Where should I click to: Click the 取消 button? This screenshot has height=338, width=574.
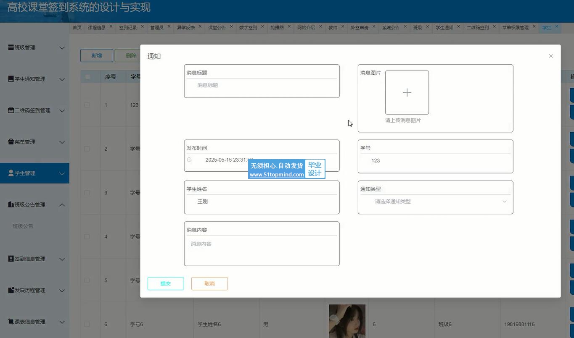pos(209,284)
